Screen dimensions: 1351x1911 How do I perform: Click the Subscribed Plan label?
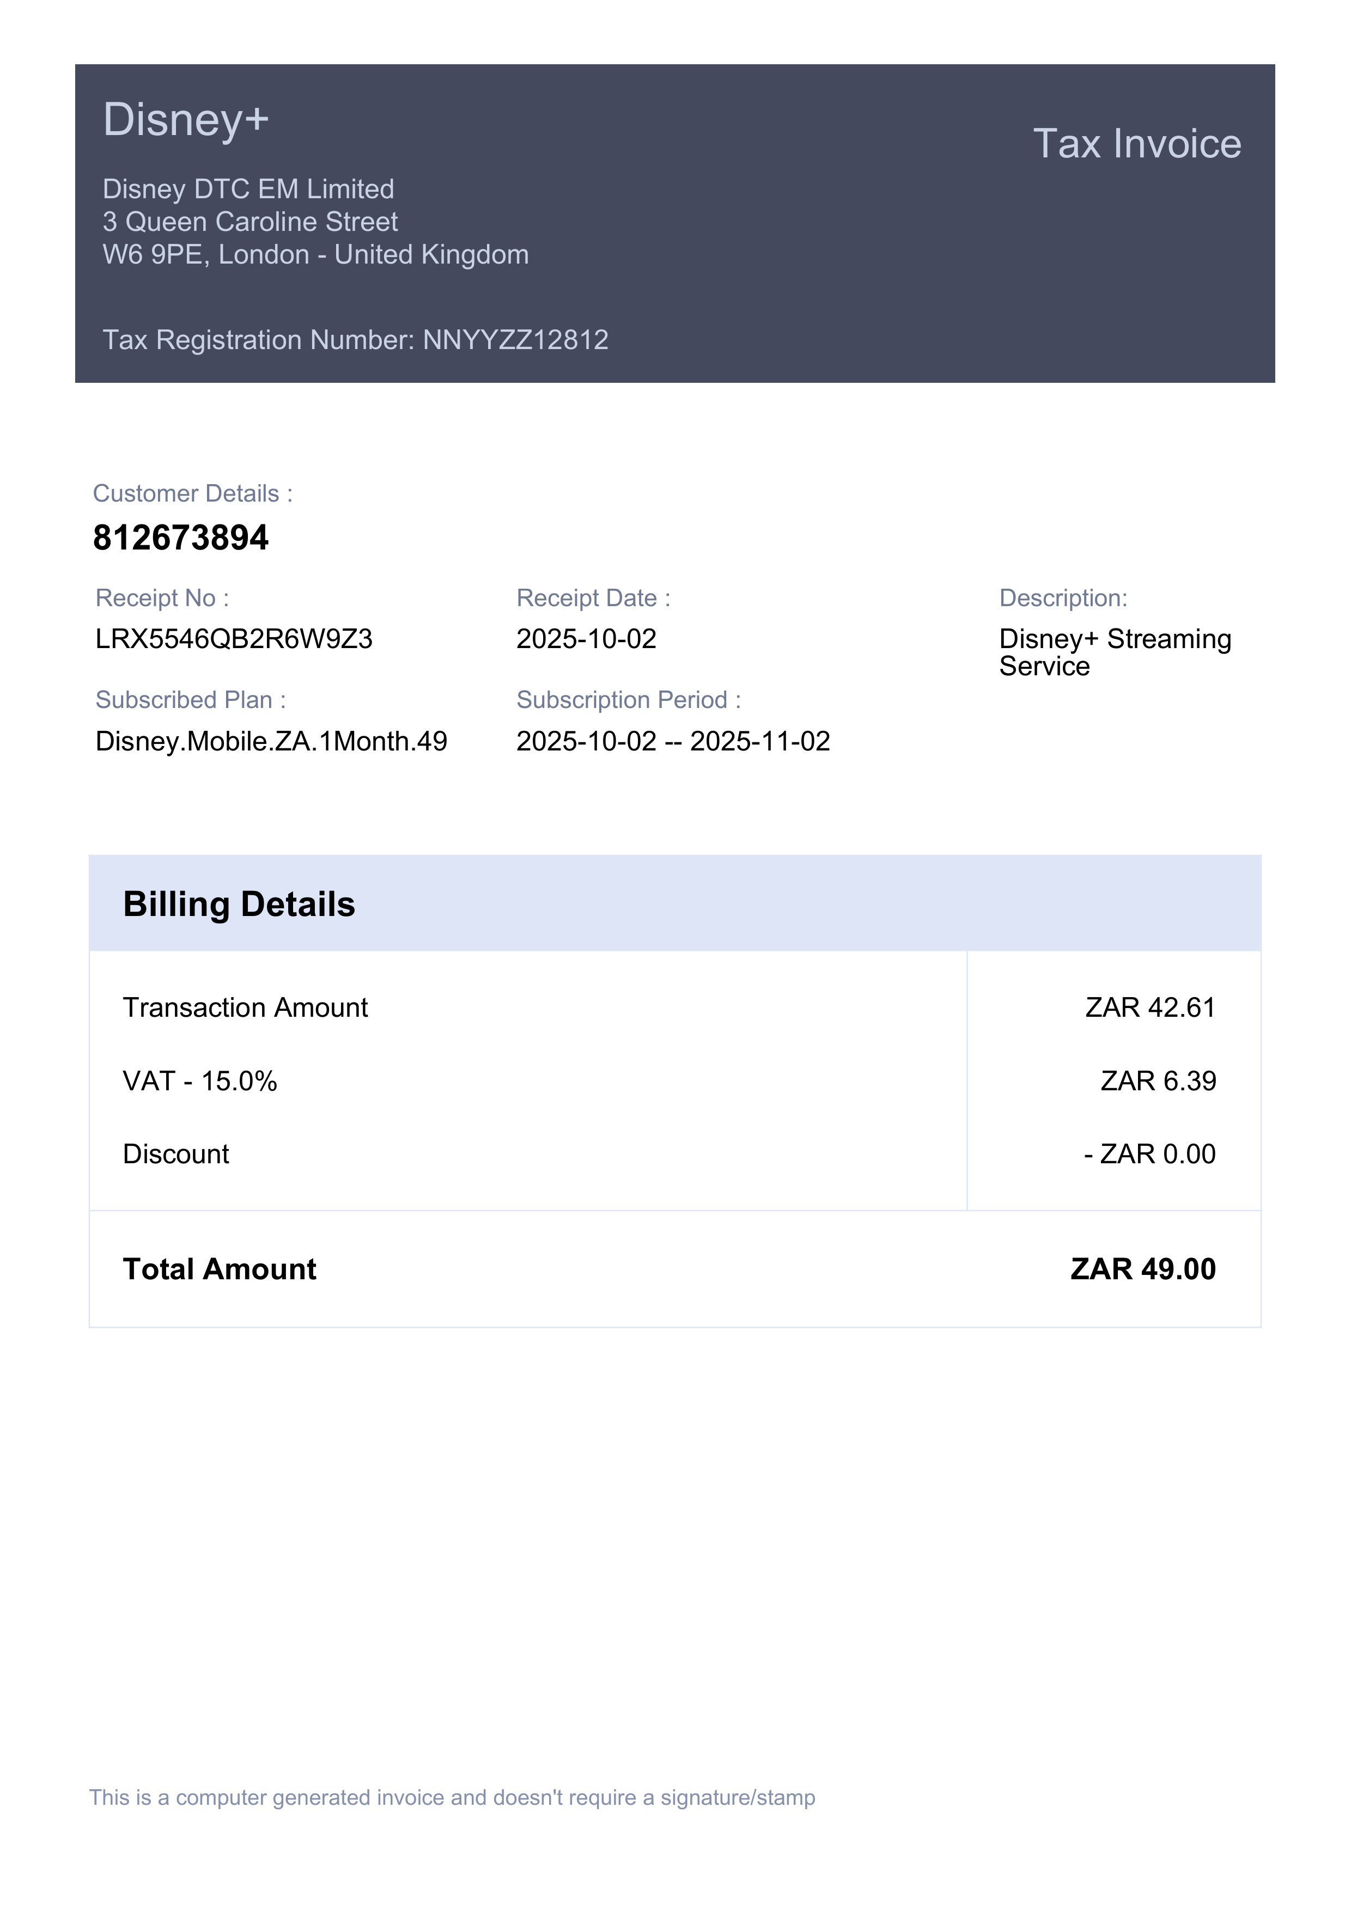(x=191, y=700)
